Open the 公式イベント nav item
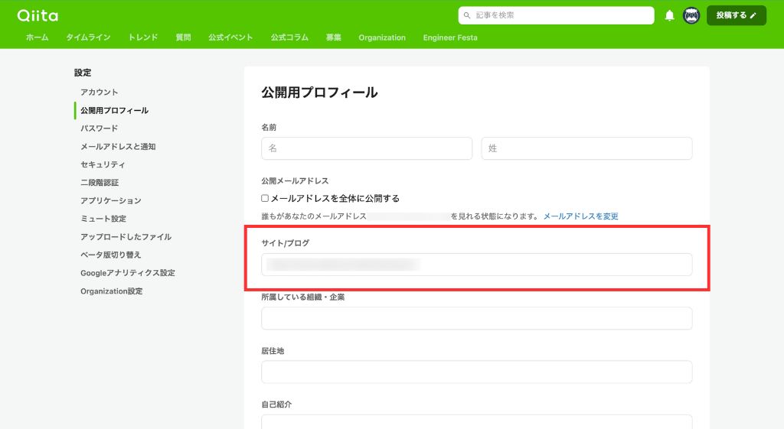Image resolution: width=784 pixels, height=429 pixels. click(230, 37)
